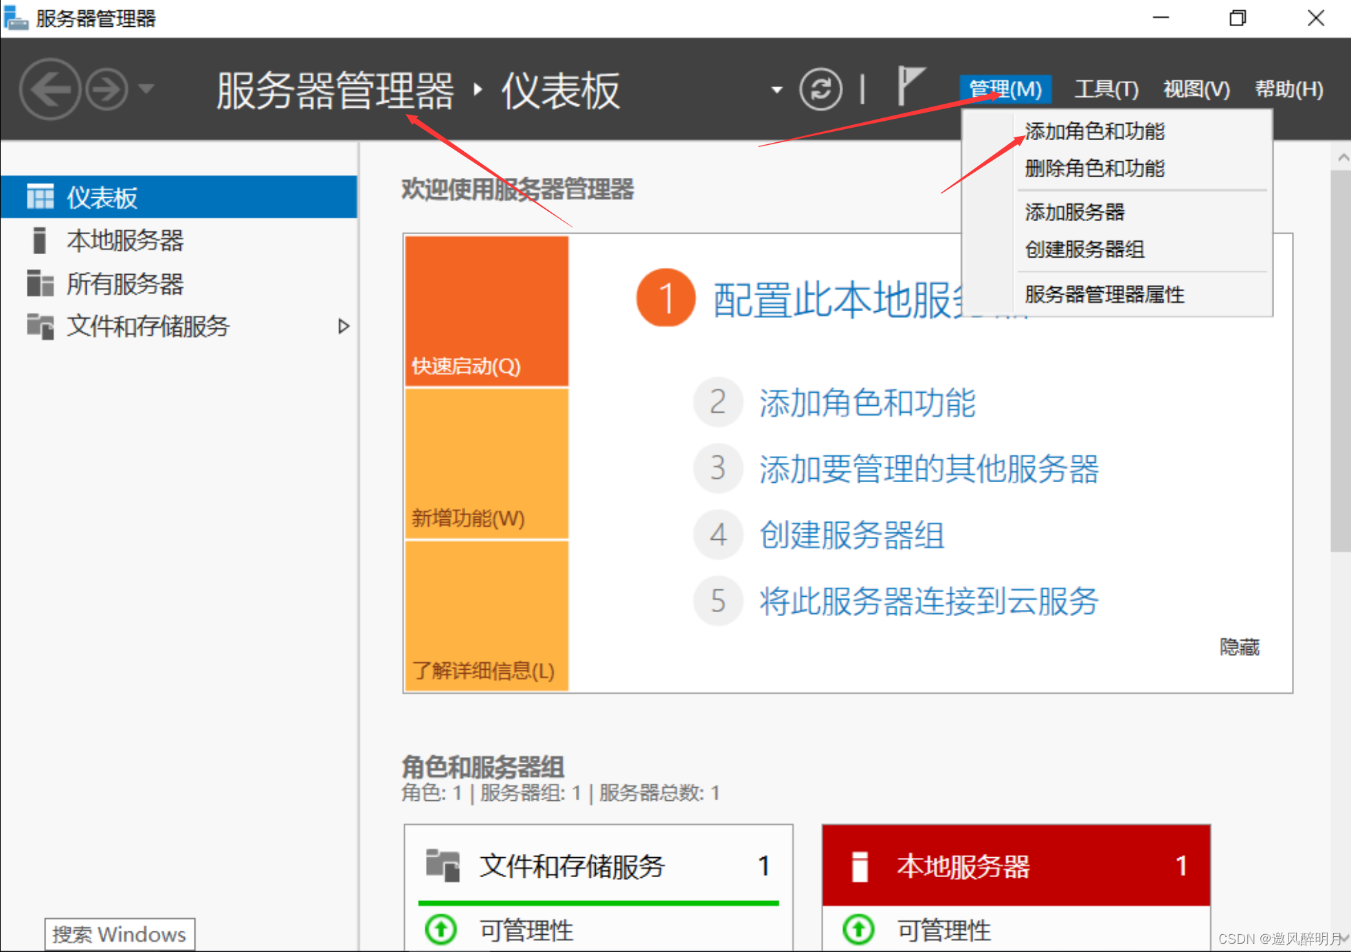Viewport: 1351px width, 952px height.
Task: Open the 视图(V) menu
Action: tap(1196, 89)
